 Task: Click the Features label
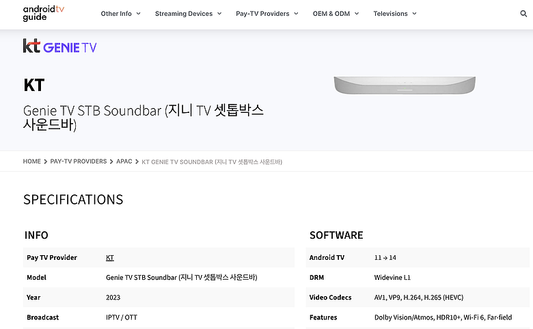pos(323,317)
